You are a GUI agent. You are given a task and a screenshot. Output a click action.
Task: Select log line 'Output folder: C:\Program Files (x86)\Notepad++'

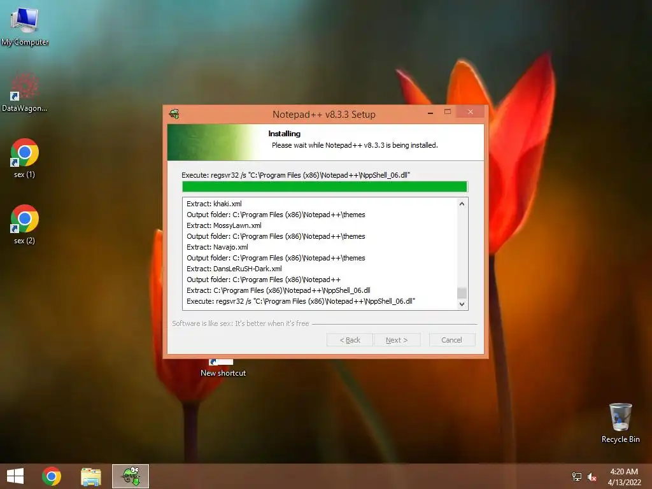(264, 280)
